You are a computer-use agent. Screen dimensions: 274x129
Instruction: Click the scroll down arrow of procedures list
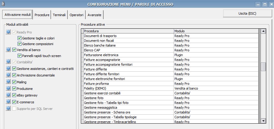(x=263, y=121)
